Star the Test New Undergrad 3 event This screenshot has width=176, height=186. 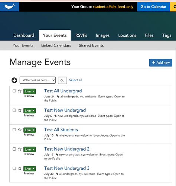pos(20,169)
